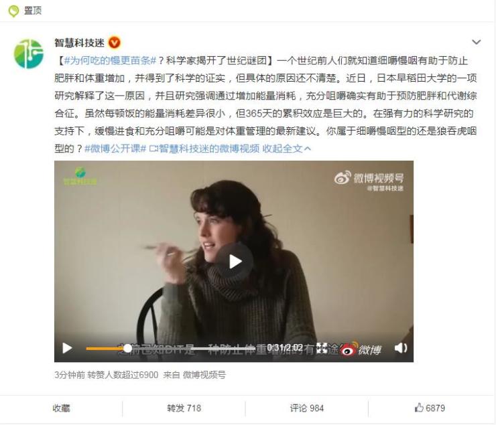Open hashtag #微博公开课#
This screenshot has width=496, height=425.
(x=115, y=149)
